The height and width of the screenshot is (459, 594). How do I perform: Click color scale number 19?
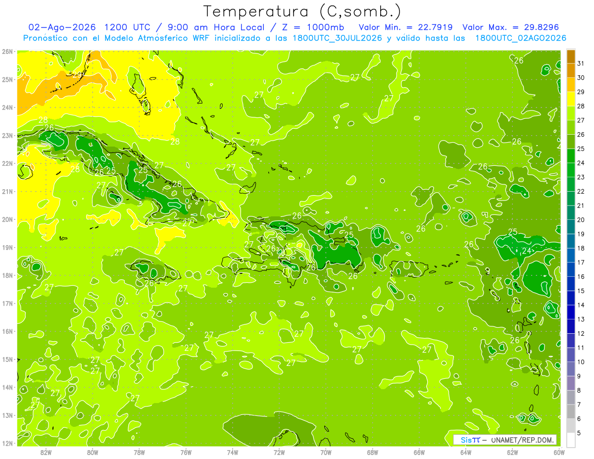(x=581, y=234)
